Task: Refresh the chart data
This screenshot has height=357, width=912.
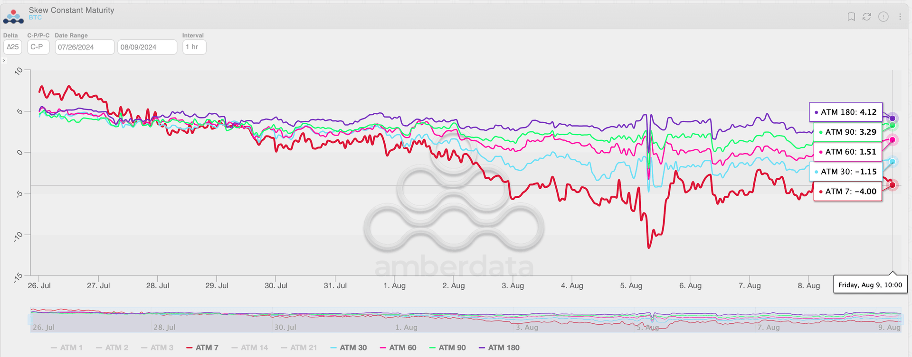Action: [x=867, y=17]
